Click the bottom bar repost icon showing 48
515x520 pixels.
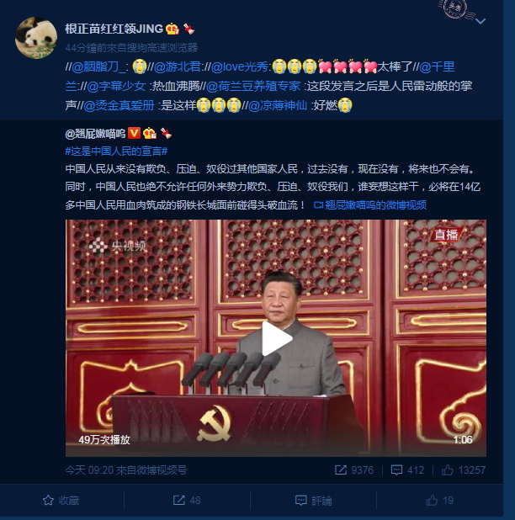click(x=179, y=500)
